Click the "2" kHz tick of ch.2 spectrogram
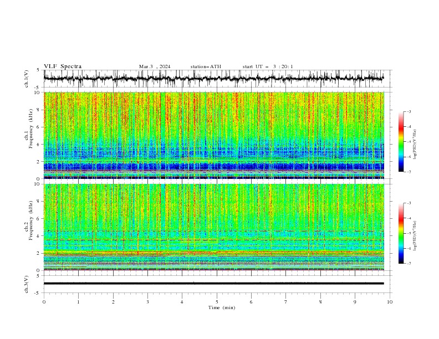The image size is (439, 339). pos(39,253)
